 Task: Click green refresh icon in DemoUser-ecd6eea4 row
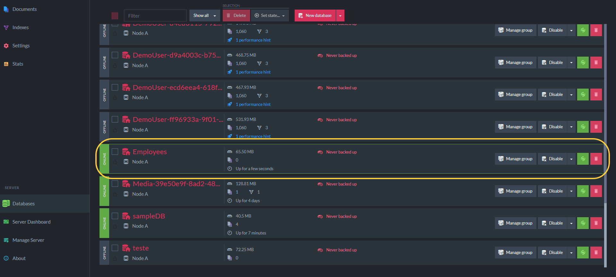click(583, 95)
